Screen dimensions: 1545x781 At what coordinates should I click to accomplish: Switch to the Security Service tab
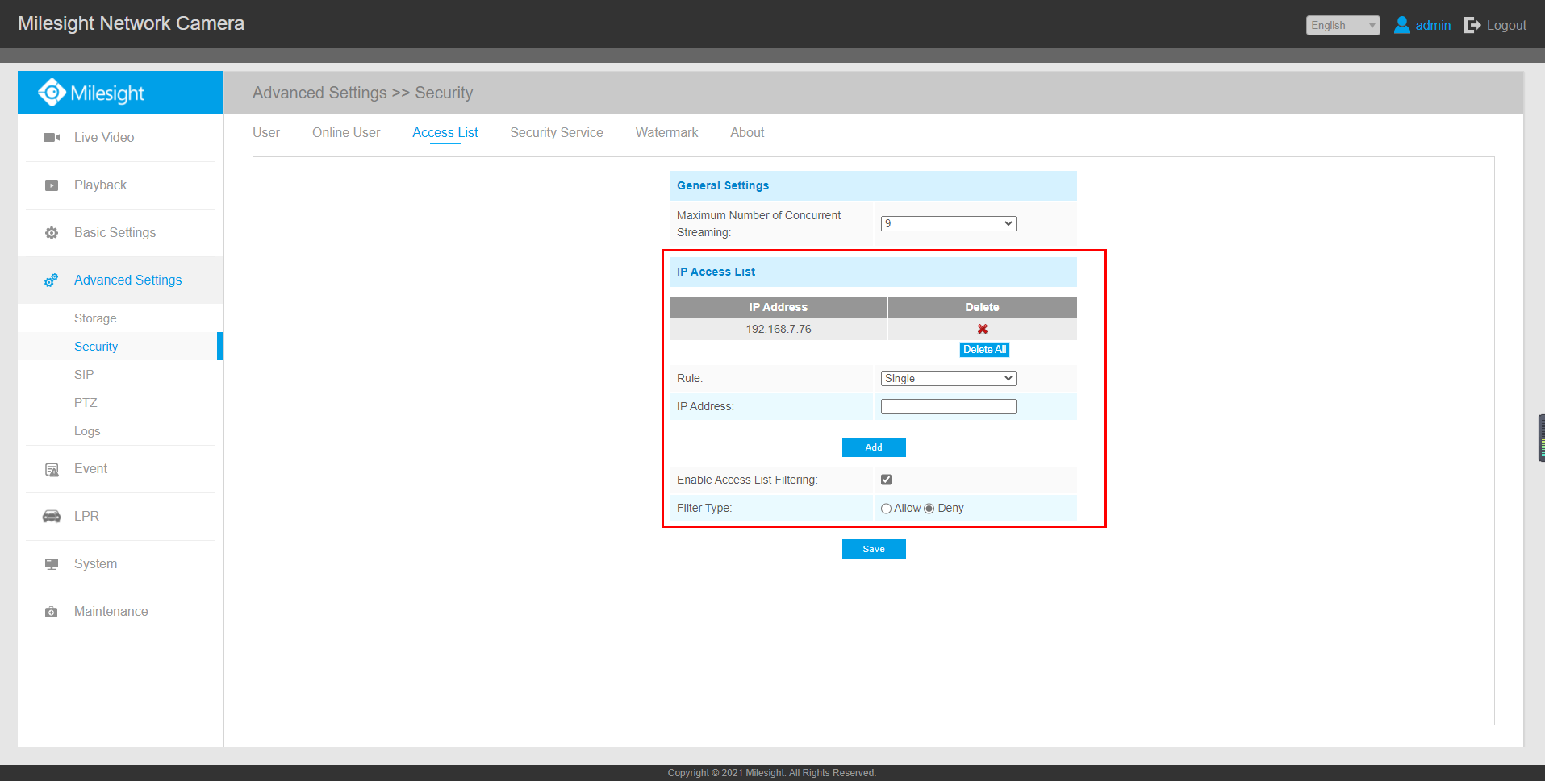557,132
